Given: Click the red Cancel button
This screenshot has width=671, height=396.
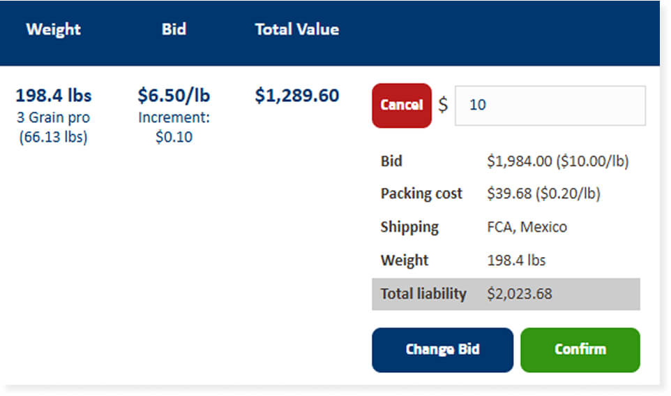Looking at the screenshot, I should pos(401,105).
